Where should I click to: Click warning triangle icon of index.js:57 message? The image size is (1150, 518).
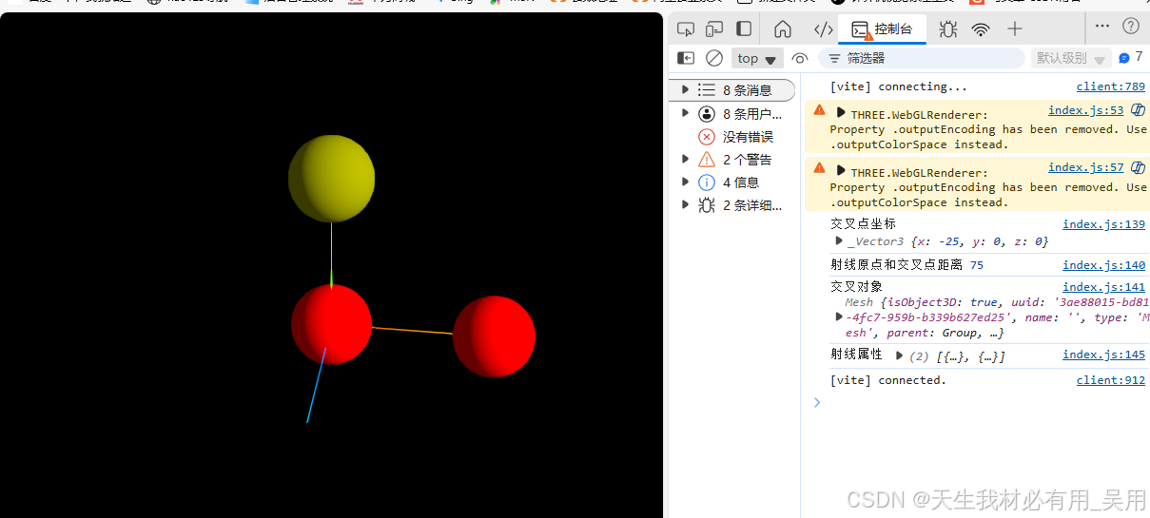point(819,166)
